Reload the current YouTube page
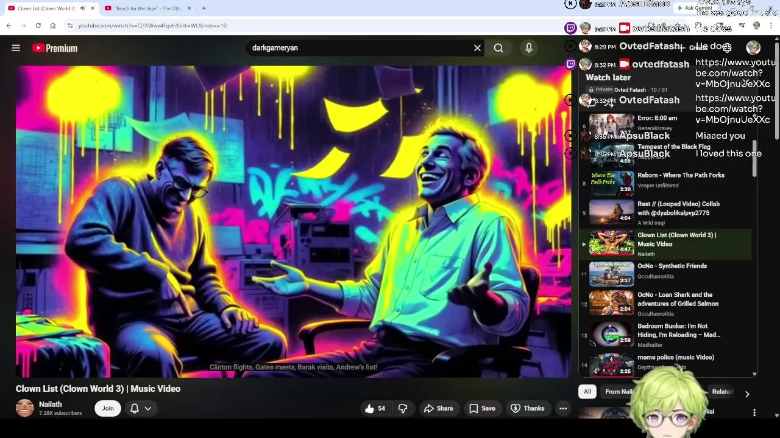Image resolution: width=780 pixels, height=438 pixels. pyautogui.click(x=38, y=26)
